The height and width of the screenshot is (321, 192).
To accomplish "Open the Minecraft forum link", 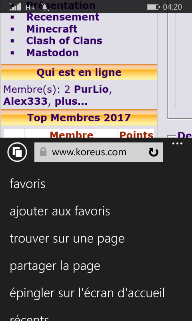I will pos(52,29).
